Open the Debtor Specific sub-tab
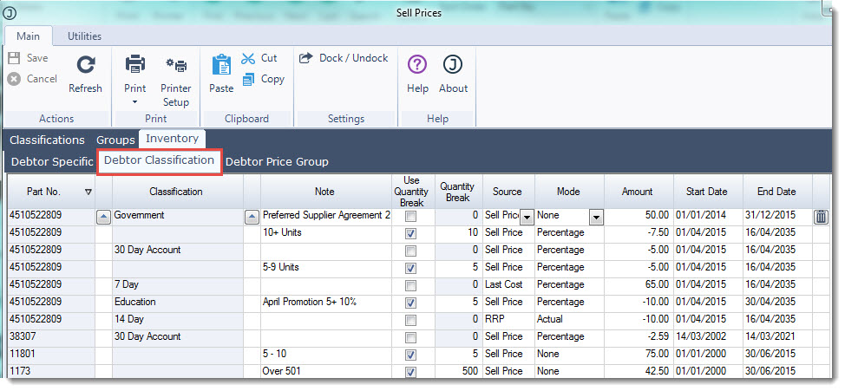845x391 pixels. (52, 161)
